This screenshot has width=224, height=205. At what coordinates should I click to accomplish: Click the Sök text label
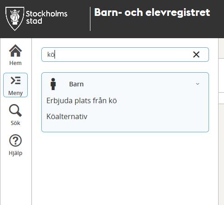click(15, 123)
